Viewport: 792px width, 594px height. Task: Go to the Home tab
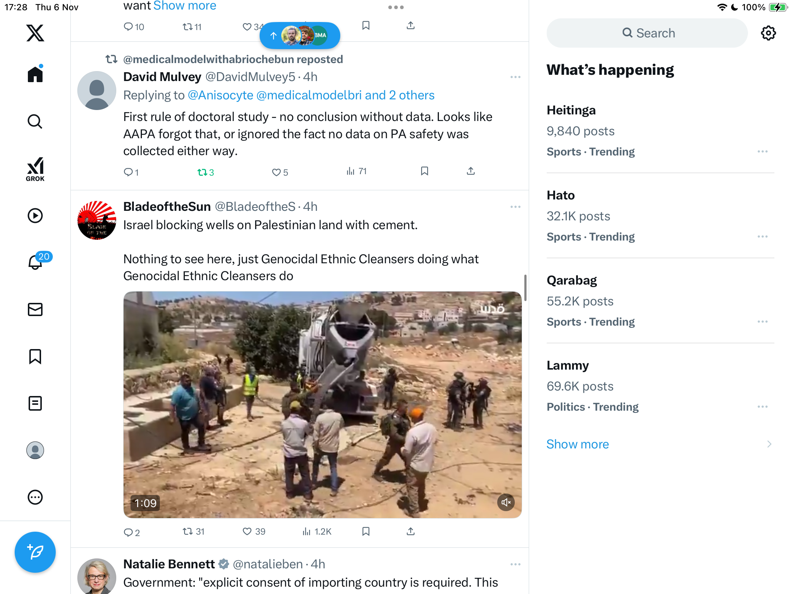(35, 74)
